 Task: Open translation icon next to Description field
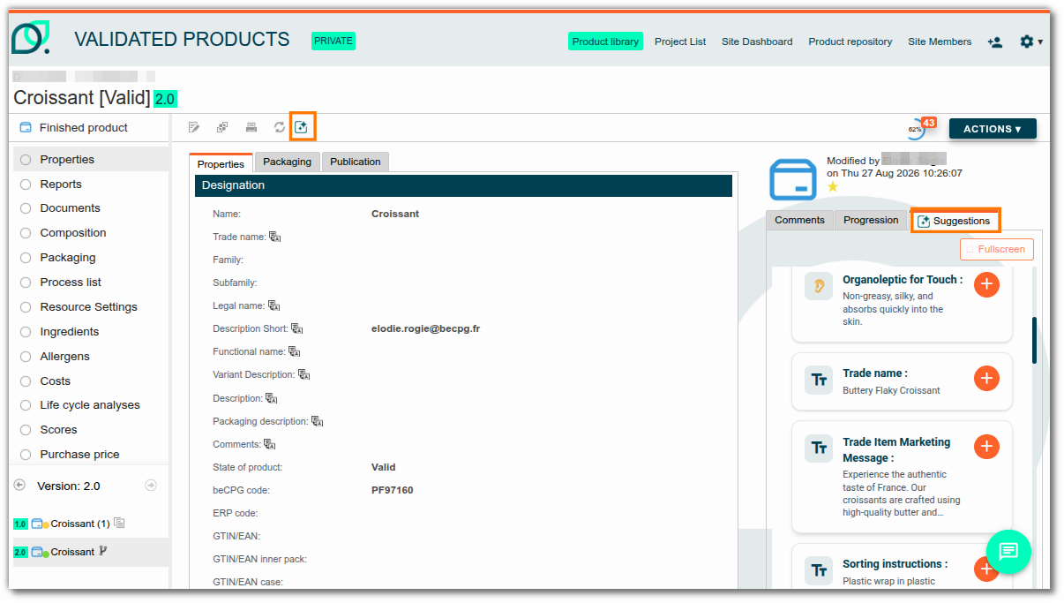[x=272, y=398]
